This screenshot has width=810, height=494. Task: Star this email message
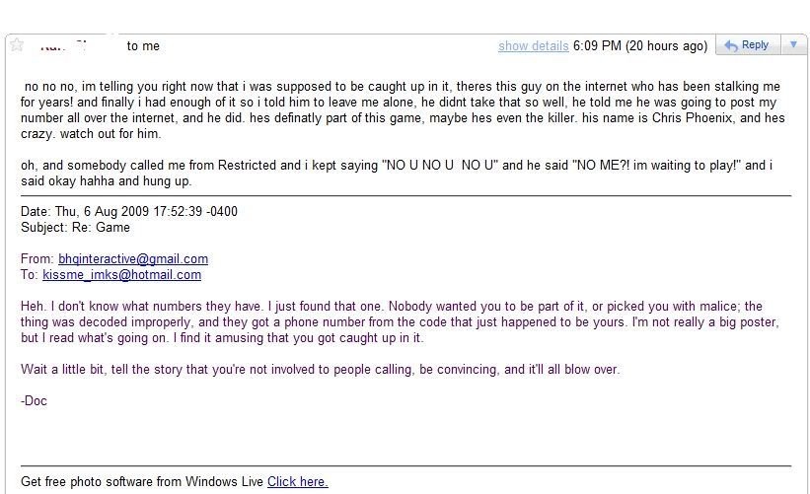pos(17,45)
